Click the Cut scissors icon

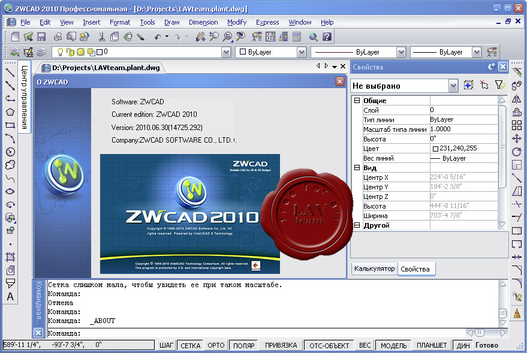101,37
